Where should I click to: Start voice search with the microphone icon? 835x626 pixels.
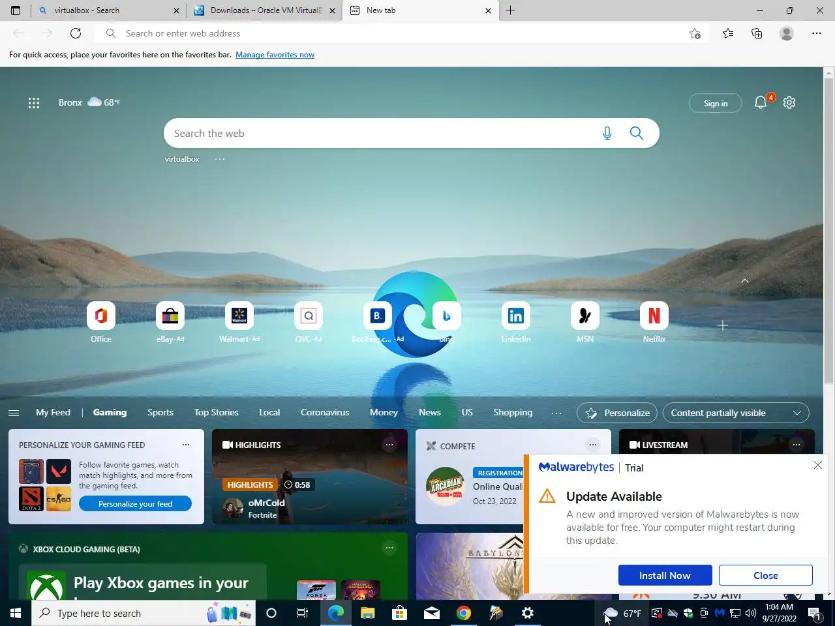[x=607, y=133]
